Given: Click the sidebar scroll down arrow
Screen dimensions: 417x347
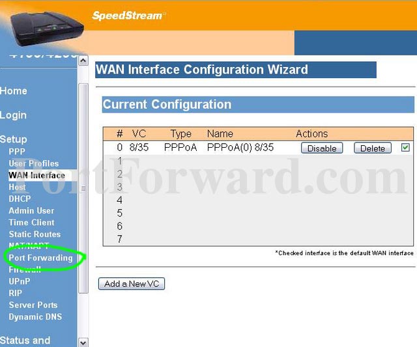Looking at the screenshot, I should click(x=83, y=342).
